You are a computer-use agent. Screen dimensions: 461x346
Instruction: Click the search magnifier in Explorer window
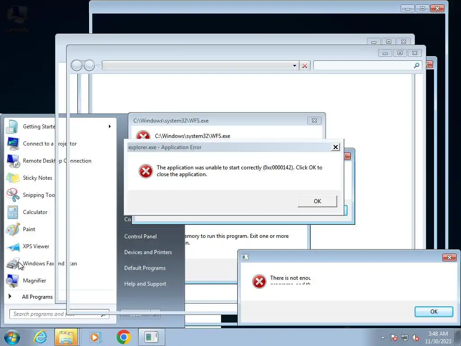pyautogui.click(x=416, y=65)
